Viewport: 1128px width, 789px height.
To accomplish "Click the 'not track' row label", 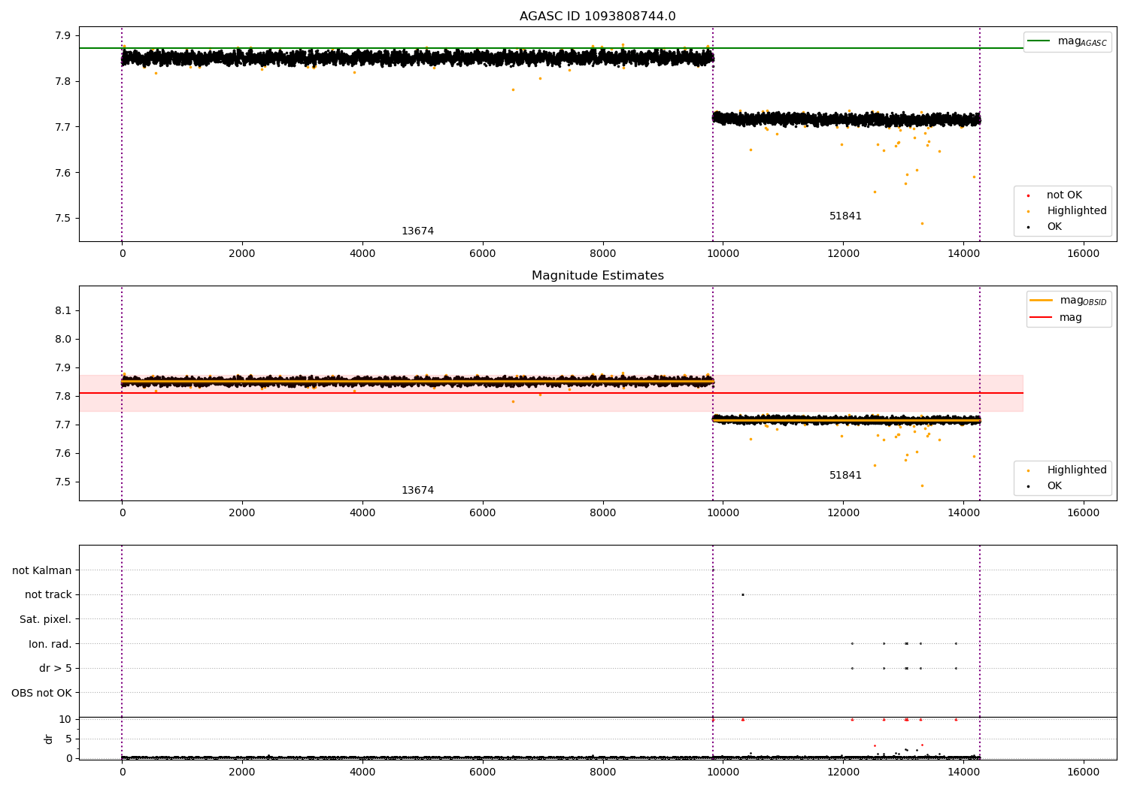I will [48, 595].
